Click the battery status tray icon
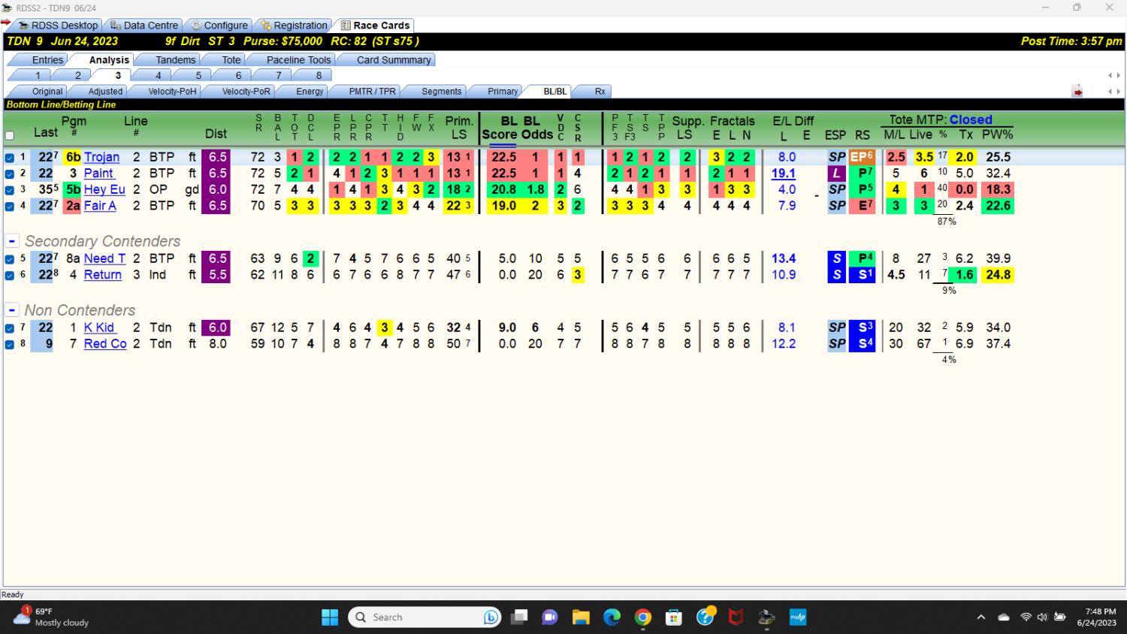1127x634 pixels. click(x=1060, y=617)
